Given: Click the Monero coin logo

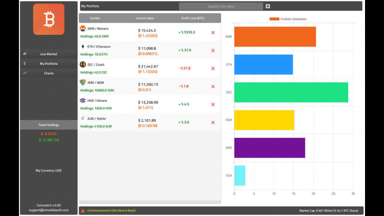Looking at the screenshot, I should click(x=83, y=29).
